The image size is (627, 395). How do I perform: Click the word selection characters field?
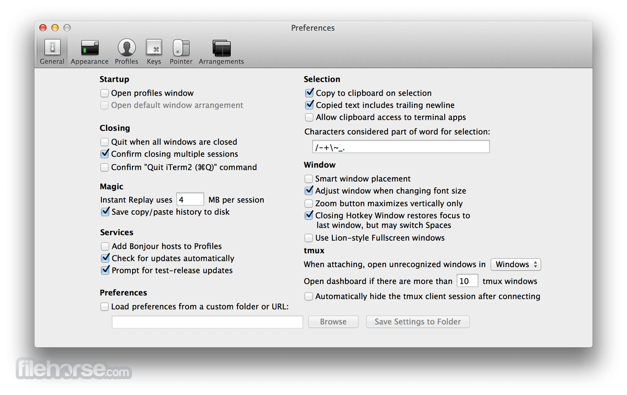pyautogui.click(x=401, y=147)
